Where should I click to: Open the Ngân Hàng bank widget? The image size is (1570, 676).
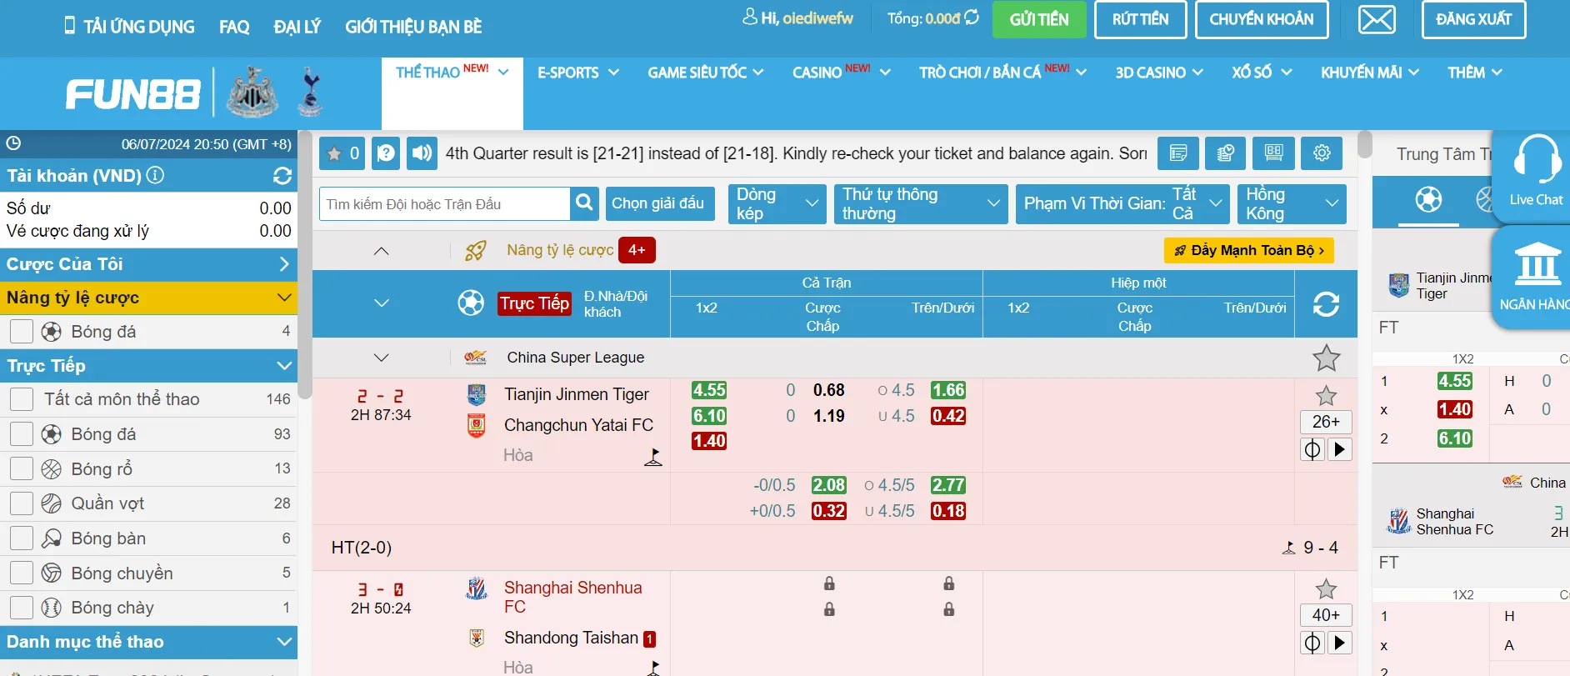1536,277
